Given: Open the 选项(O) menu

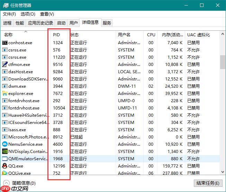Looking at the screenshot, I should (28, 14).
